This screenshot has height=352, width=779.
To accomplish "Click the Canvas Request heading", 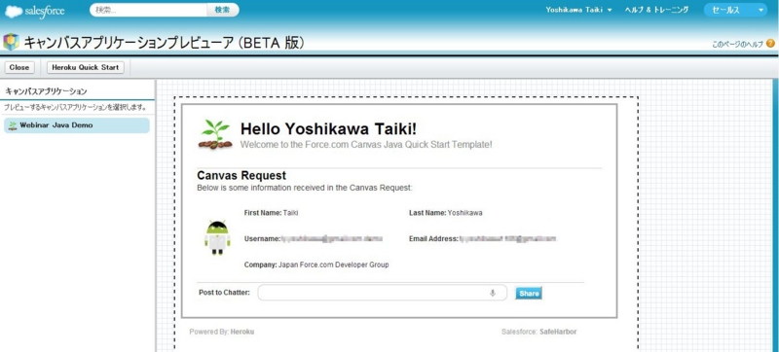I will click(x=241, y=175).
